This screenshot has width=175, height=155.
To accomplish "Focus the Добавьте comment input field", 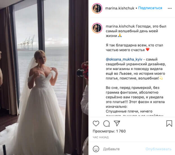I will (x=123, y=149).
